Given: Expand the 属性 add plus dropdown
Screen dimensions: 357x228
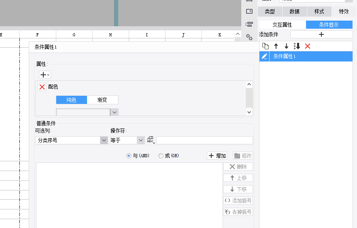Looking at the screenshot, I should [45, 75].
